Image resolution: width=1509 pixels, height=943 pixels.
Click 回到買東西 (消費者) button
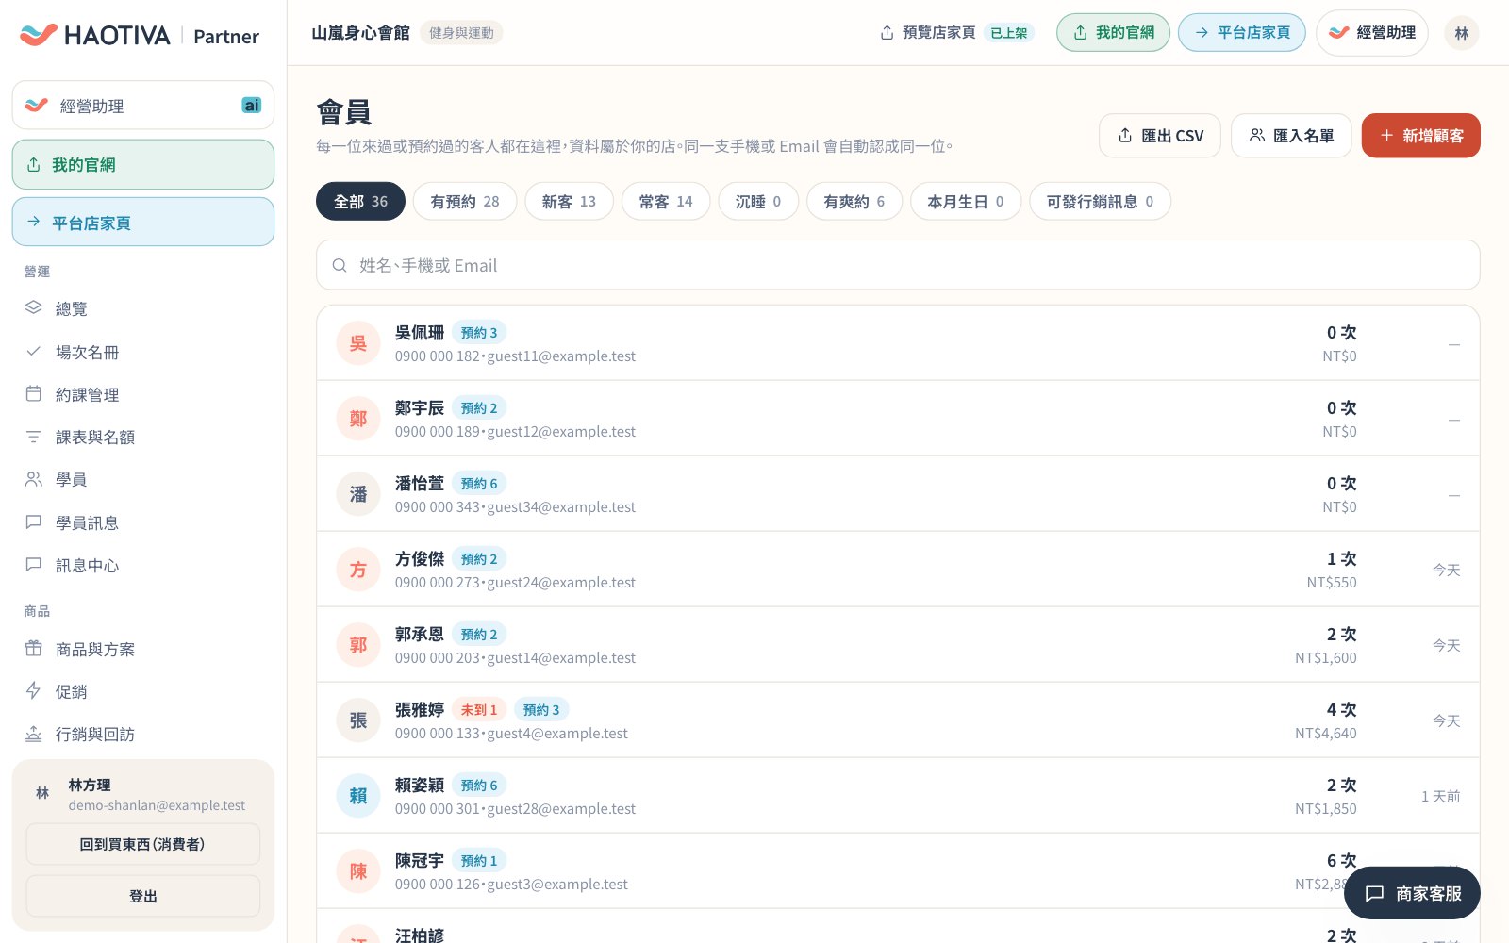point(143,844)
